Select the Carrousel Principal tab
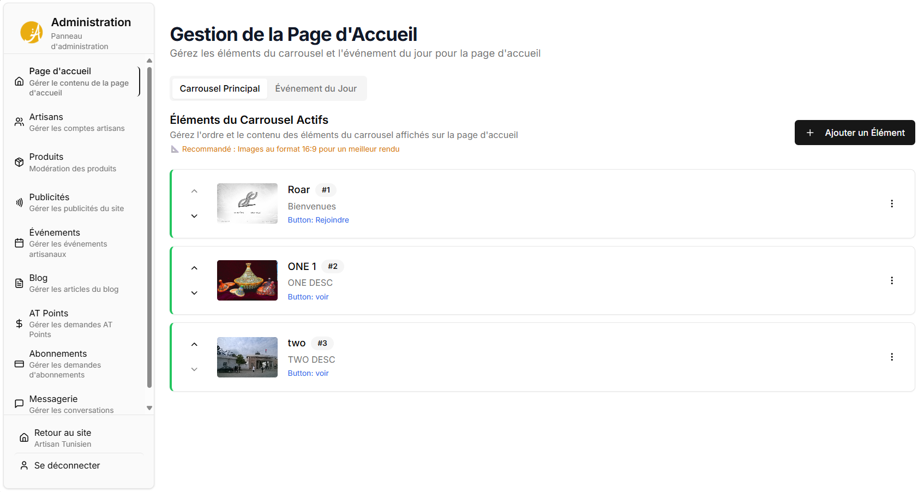 tap(220, 88)
